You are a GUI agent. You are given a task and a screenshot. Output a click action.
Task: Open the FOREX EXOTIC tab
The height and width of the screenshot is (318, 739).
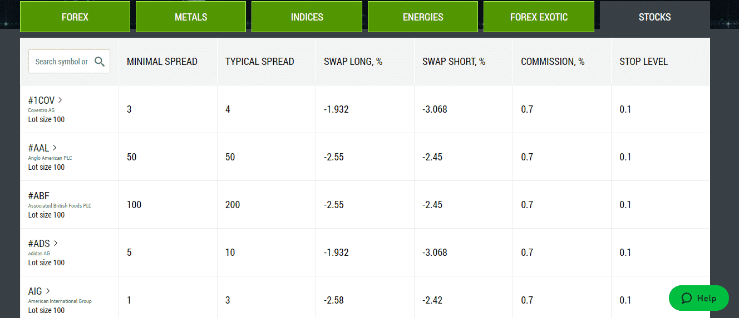(x=539, y=17)
